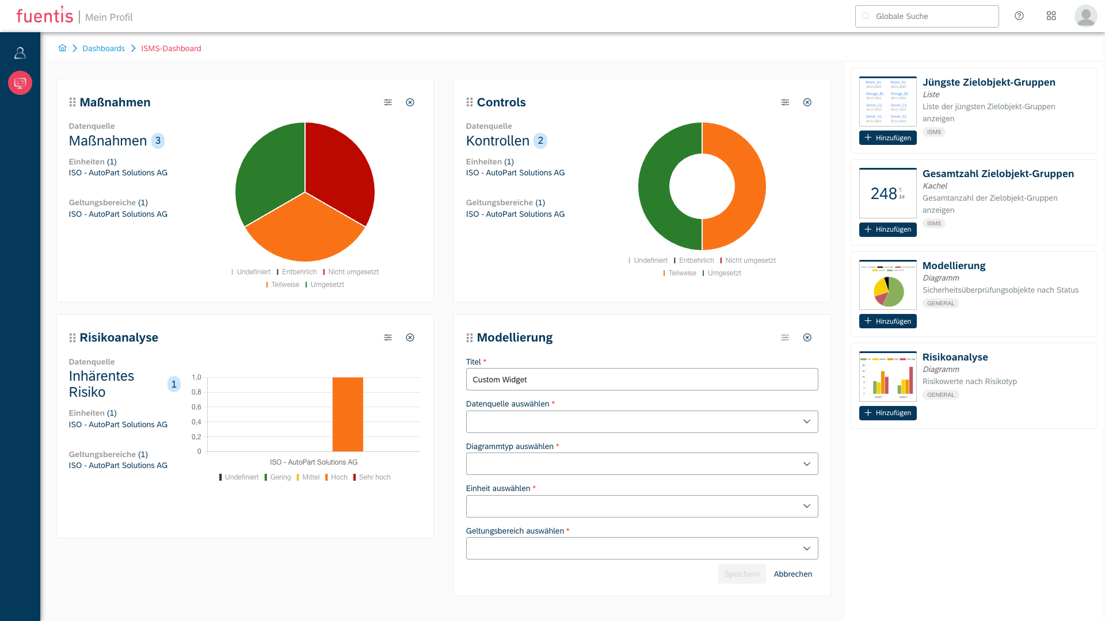The width and height of the screenshot is (1105, 621).
Task: Click the Abbrechen button
Action: click(792, 574)
